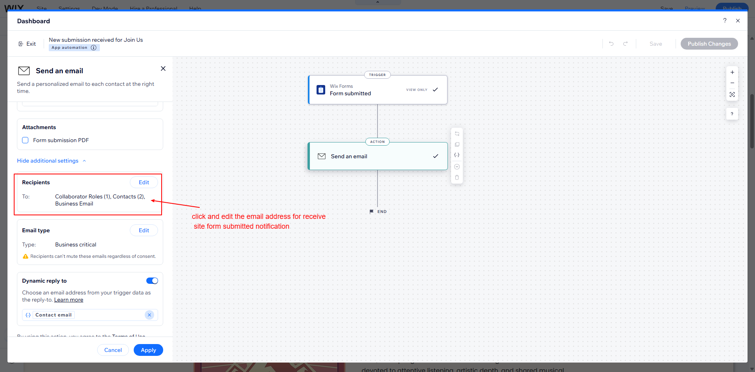755x372 pixels.
Task: Open Dev Mode menu in the Wix editor behind
Action: (105, 8)
